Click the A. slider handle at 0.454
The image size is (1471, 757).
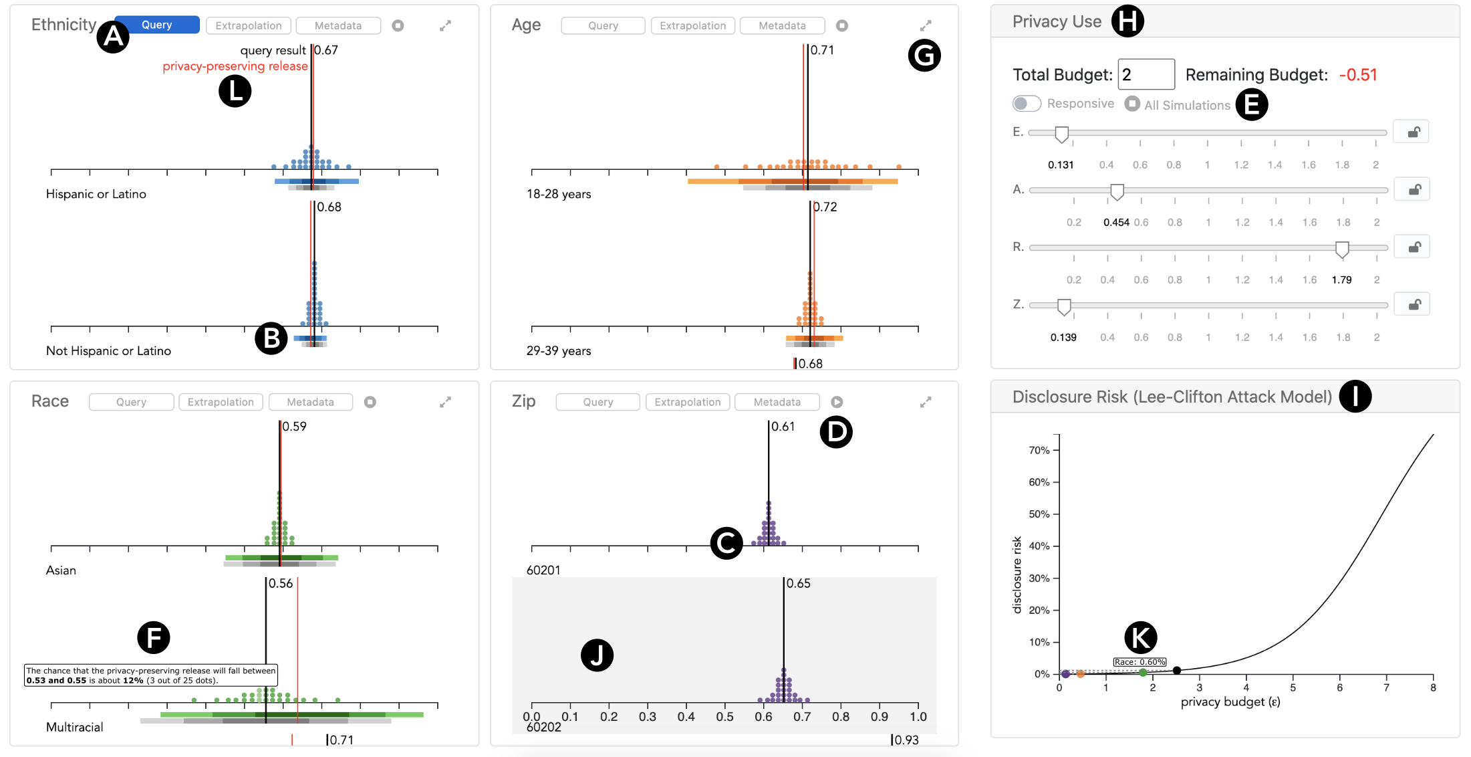coord(1117,192)
